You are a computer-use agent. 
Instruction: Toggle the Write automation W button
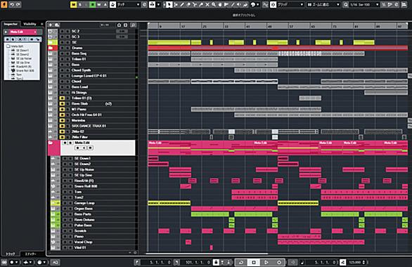pos(99,4)
